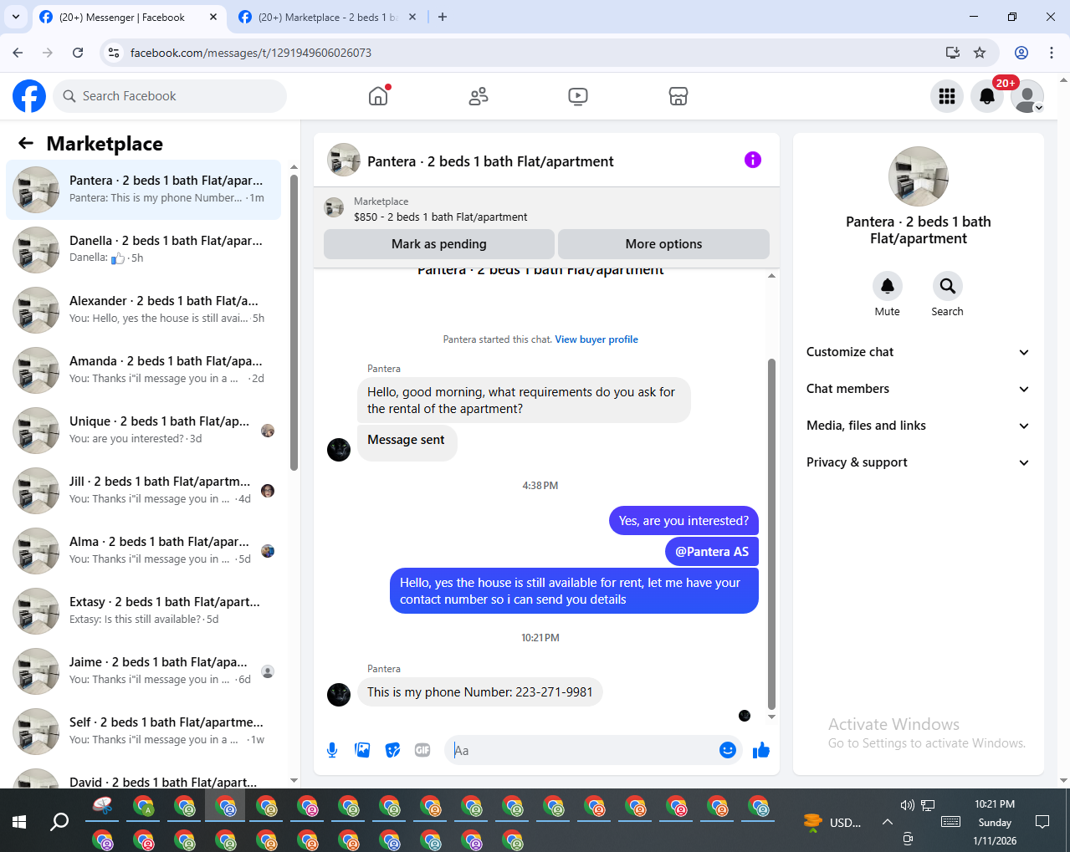Viewport: 1070px width, 852px height.
Task: Choose a GIF in the composer
Action: [422, 750]
